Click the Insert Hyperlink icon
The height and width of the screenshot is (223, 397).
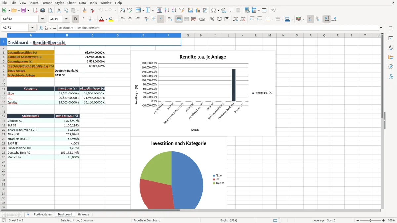tap(224, 10)
